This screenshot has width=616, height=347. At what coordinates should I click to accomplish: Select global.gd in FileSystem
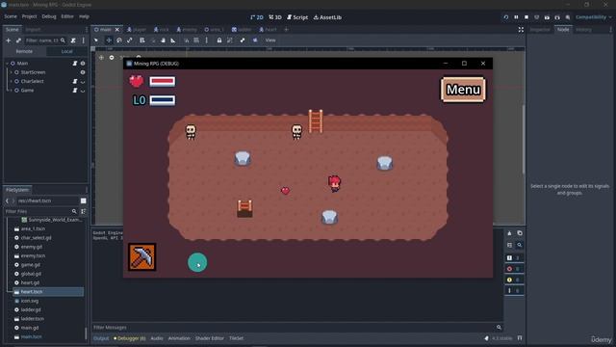(31, 274)
